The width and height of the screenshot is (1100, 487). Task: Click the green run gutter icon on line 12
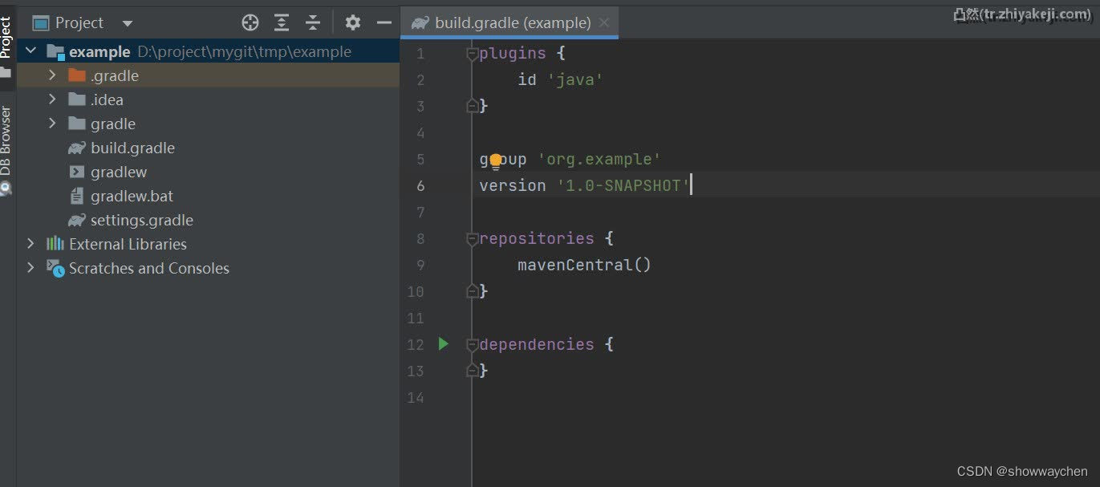(444, 344)
